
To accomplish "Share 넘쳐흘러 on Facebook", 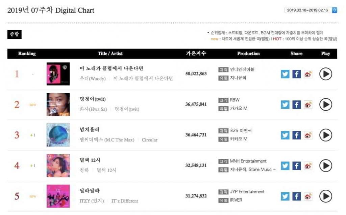I will (x=296, y=135).
